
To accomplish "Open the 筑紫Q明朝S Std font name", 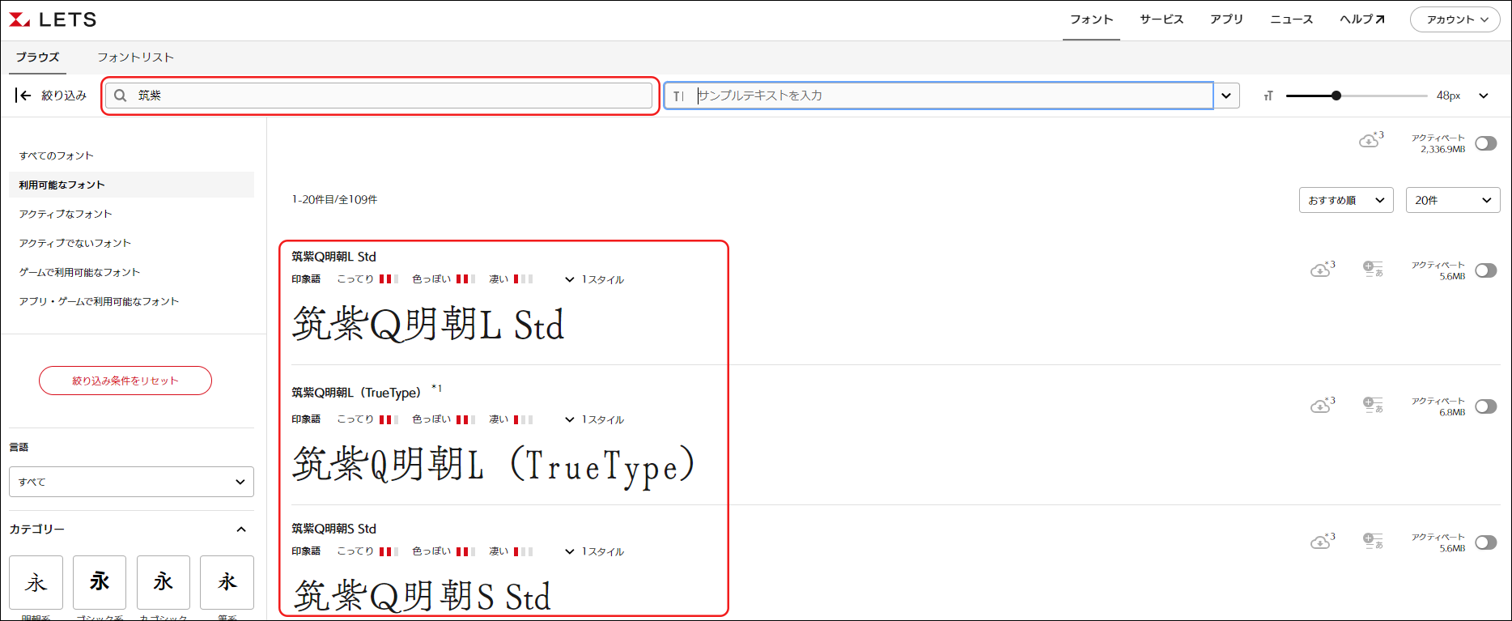I will 333,529.
